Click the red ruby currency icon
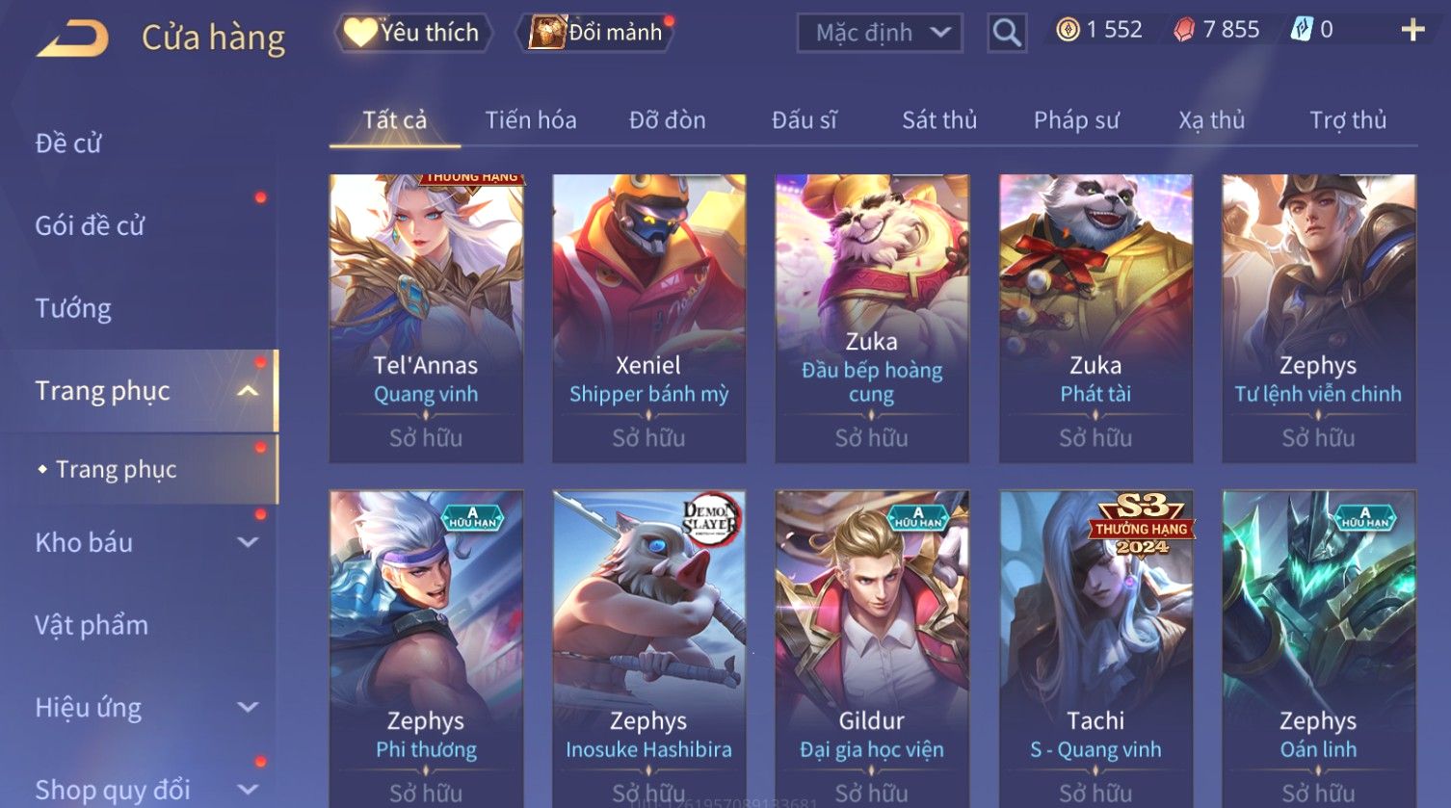The image size is (1451, 808). (1184, 31)
